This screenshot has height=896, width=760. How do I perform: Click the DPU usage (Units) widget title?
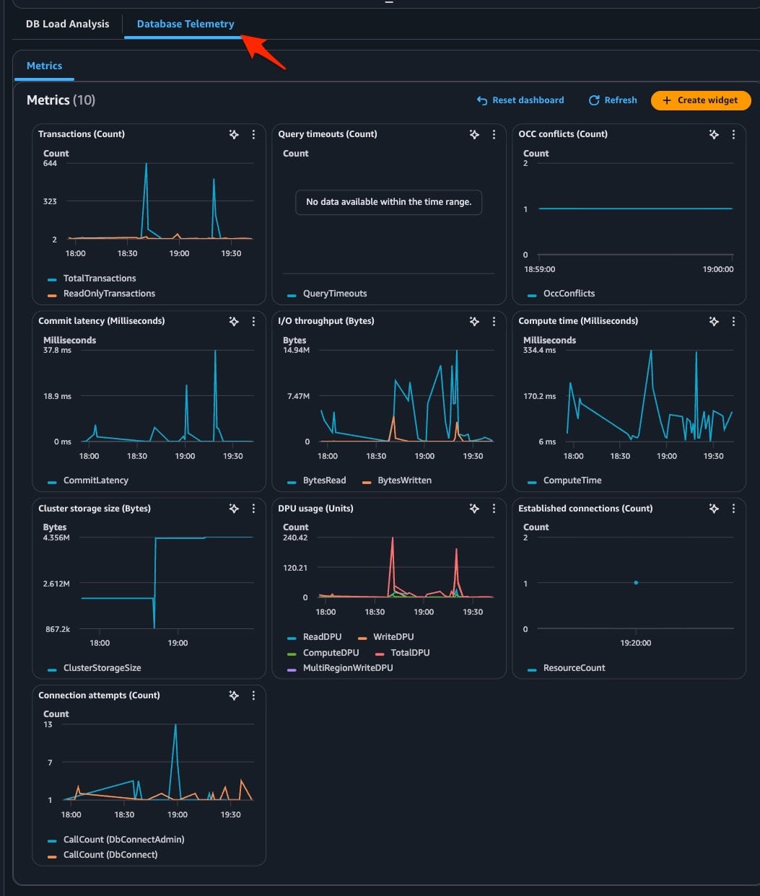[315, 509]
